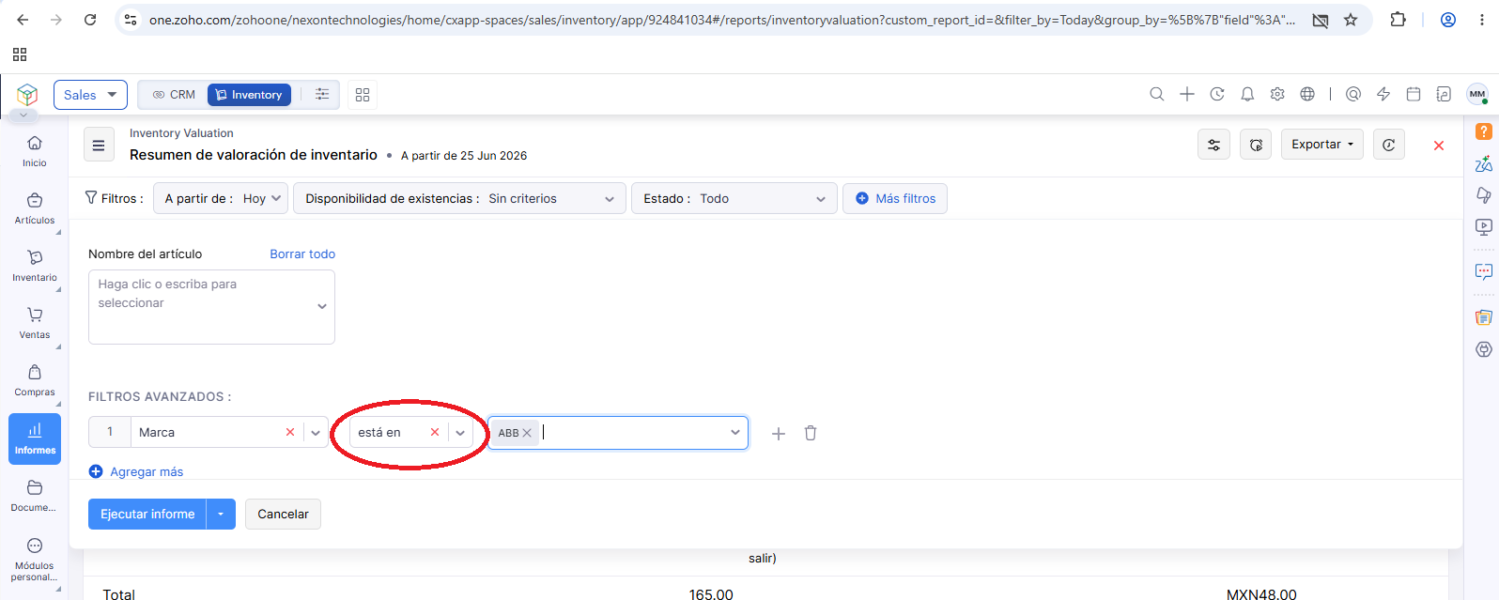Image resolution: width=1499 pixels, height=600 pixels.
Task: Click the schedule report icon
Action: (x=1256, y=145)
